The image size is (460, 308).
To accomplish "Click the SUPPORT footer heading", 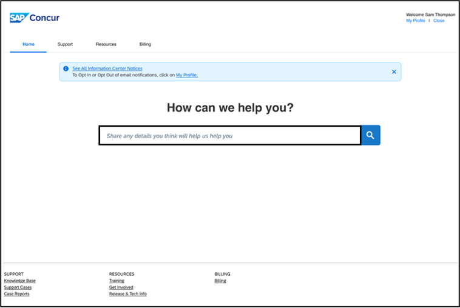I will (x=14, y=274).
